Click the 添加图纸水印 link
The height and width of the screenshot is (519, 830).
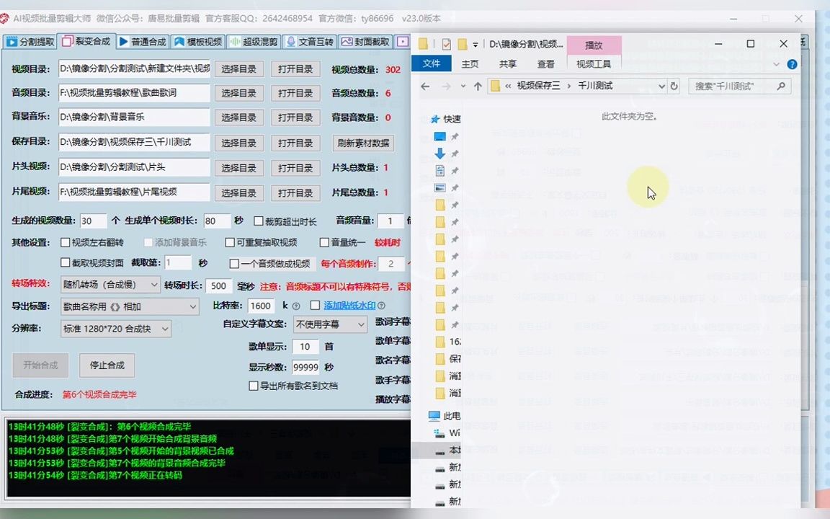pyautogui.click(x=348, y=306)
